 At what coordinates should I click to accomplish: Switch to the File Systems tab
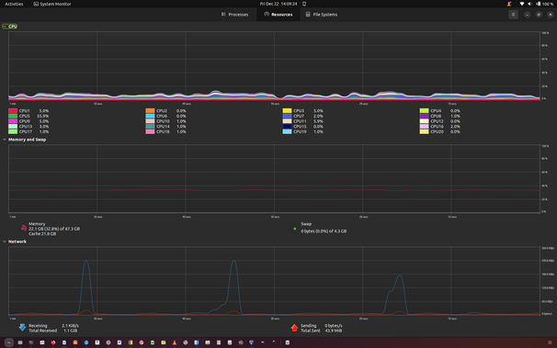point(322,15)
